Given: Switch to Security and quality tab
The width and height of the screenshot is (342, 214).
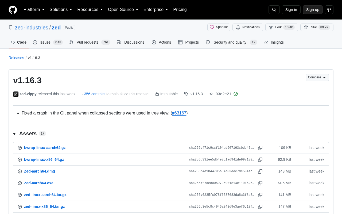Looking at the screenshot, I should (x=231, y=42).
